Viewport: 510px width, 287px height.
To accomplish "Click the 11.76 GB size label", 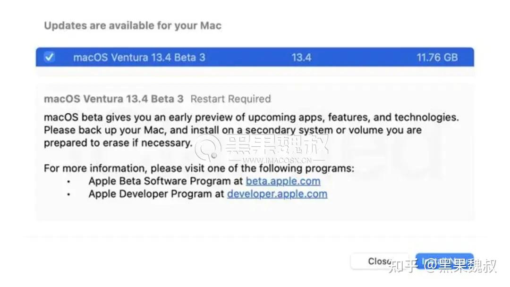I will click(x=437, y=57).
